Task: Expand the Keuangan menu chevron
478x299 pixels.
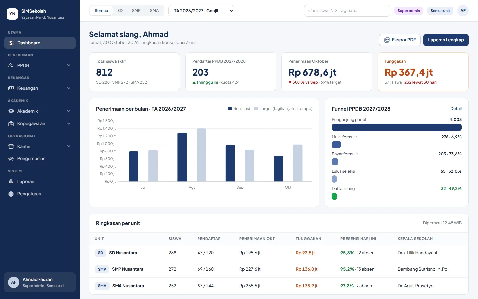Action: coord(69,88)
